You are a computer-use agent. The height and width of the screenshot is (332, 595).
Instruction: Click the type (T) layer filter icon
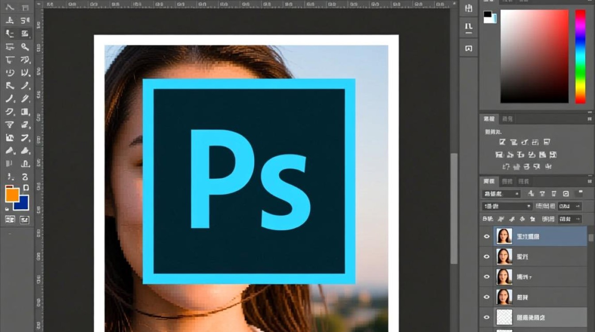click(x=542, y=194)
